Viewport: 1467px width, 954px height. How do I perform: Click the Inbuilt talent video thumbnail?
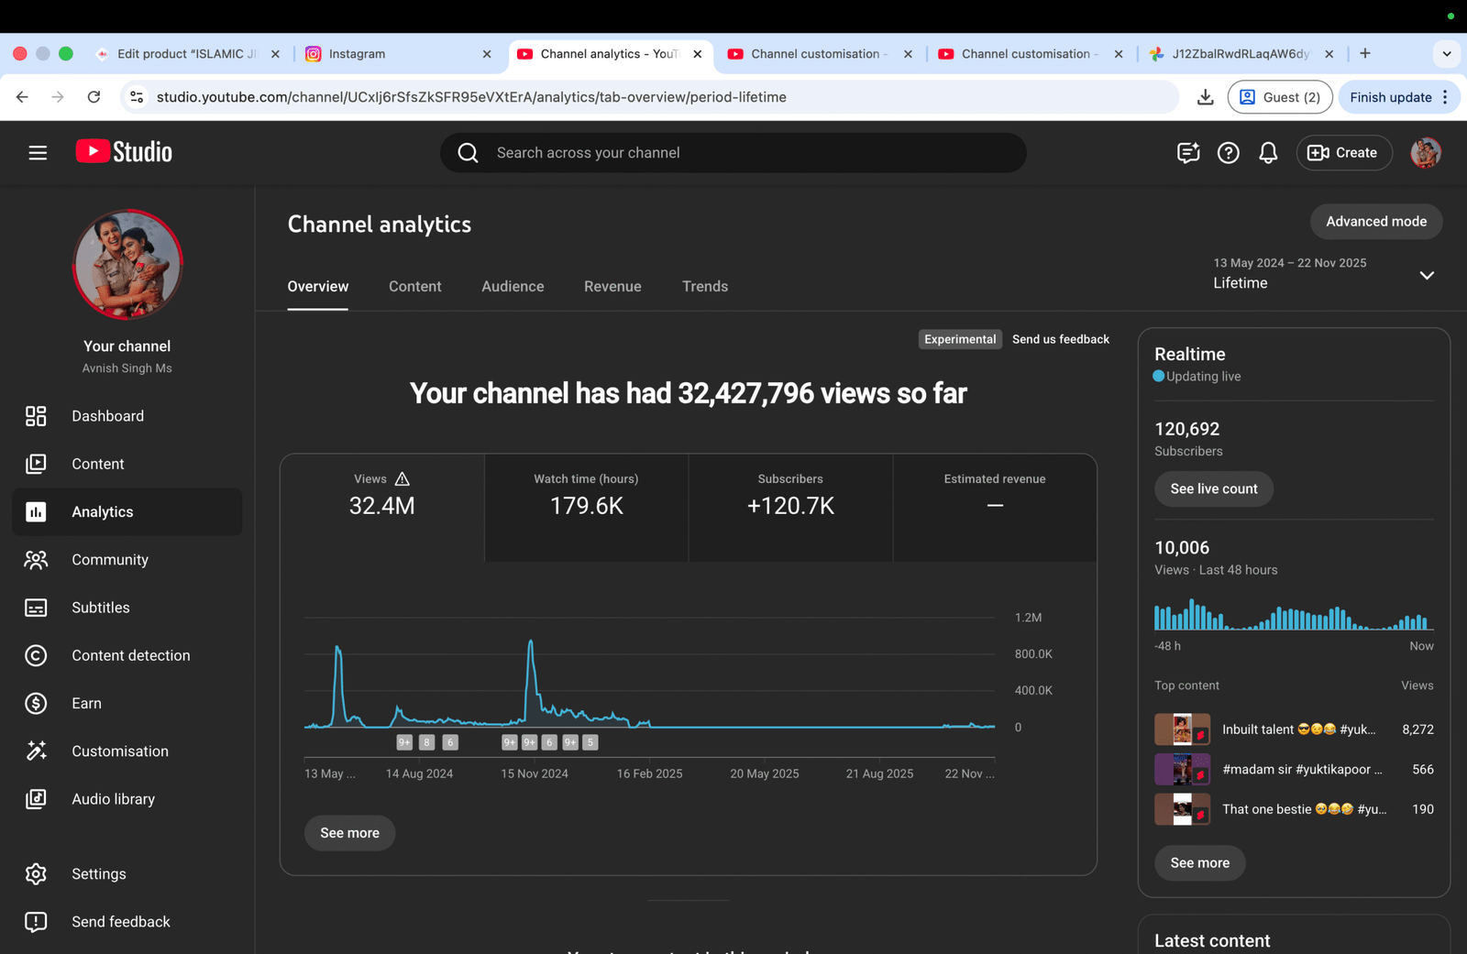[x=1181, y=729]
